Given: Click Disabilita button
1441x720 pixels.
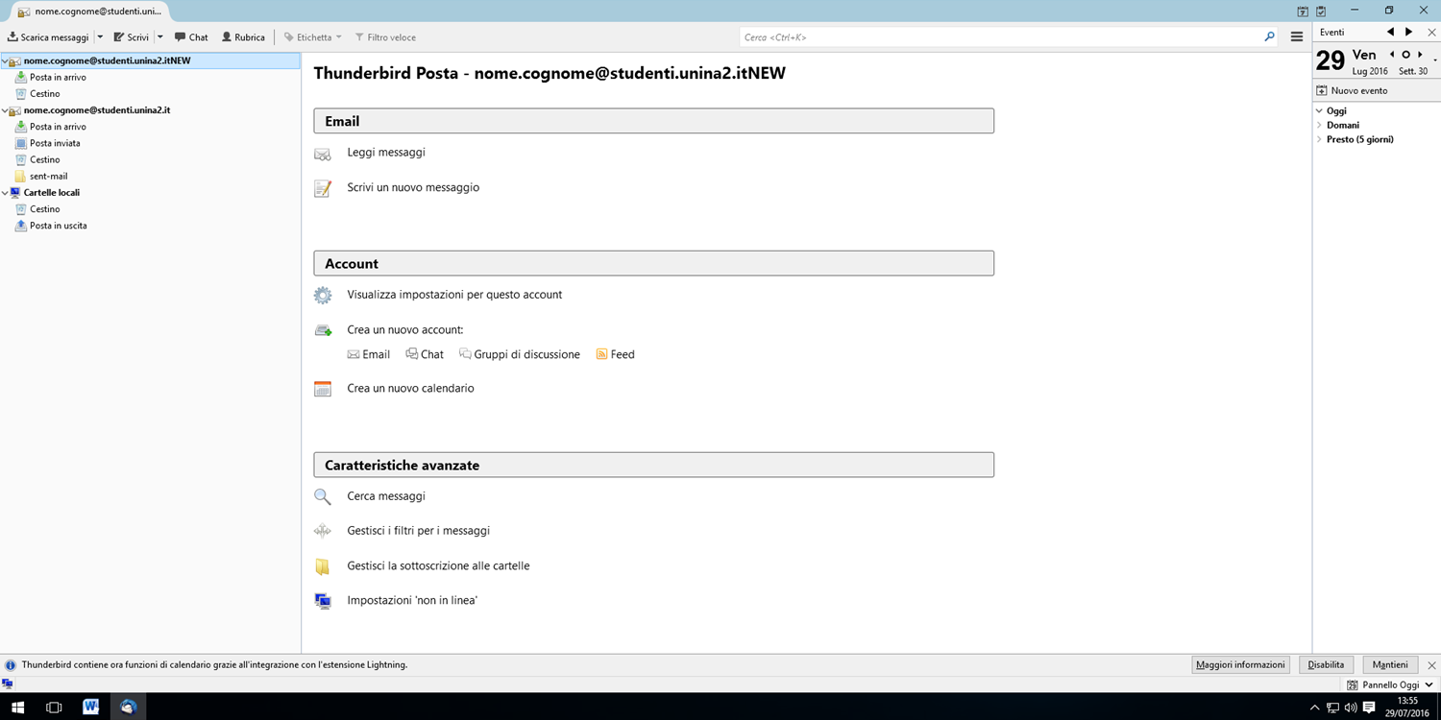Looking at the screenshot, I should pos(1326,664).
